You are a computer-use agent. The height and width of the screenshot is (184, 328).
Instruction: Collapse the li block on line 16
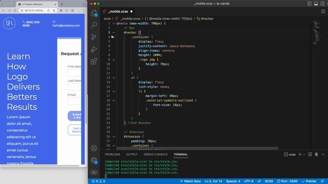[114, 91]
